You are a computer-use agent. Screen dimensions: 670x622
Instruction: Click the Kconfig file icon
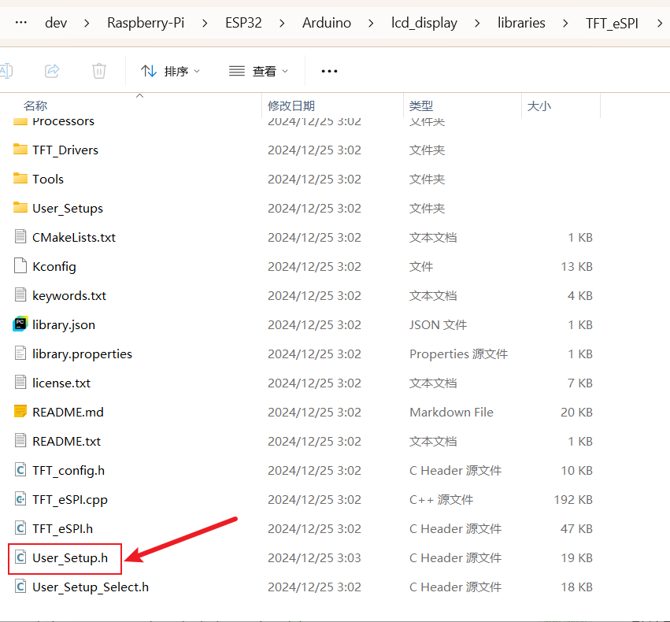(x=20, y=265)
